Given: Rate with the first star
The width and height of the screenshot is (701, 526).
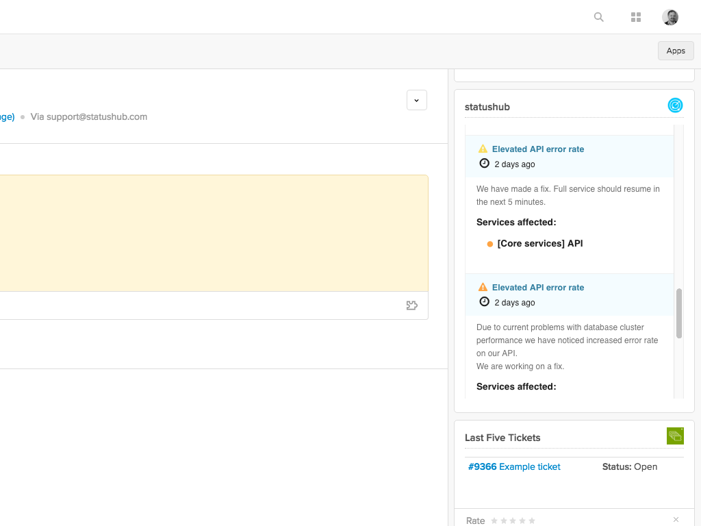Looking at the screenshot, I should (x=494, y=521).
